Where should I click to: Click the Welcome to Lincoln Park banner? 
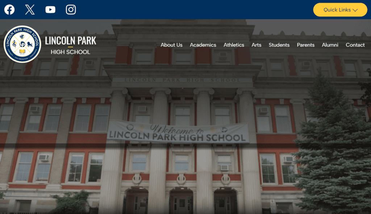click(x=178, y=131)
